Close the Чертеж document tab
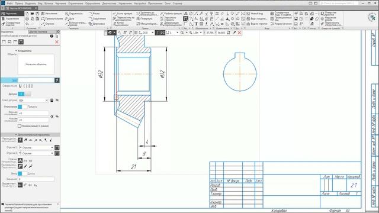The height and width of the screenshot is (213, 379). tap(36, 8)
